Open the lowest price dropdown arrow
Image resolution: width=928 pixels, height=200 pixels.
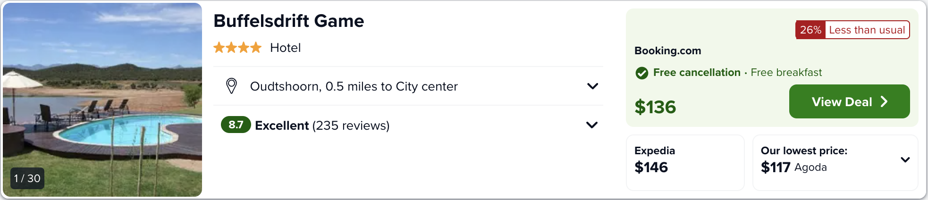coord(905,159)
